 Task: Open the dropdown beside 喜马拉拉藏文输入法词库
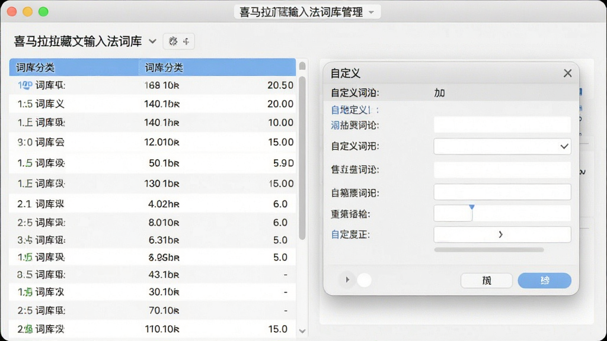click(x=152, y=41)
